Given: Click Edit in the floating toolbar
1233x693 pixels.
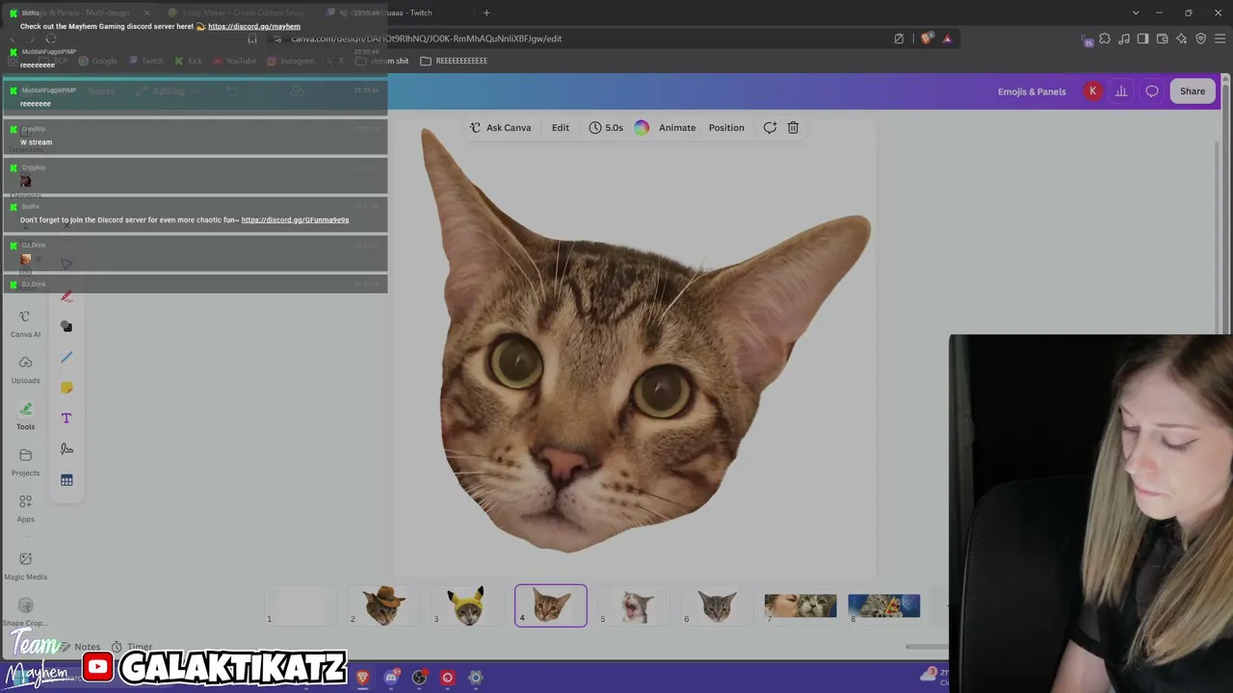Looking at the screenshot, I should tap(561, 127).
